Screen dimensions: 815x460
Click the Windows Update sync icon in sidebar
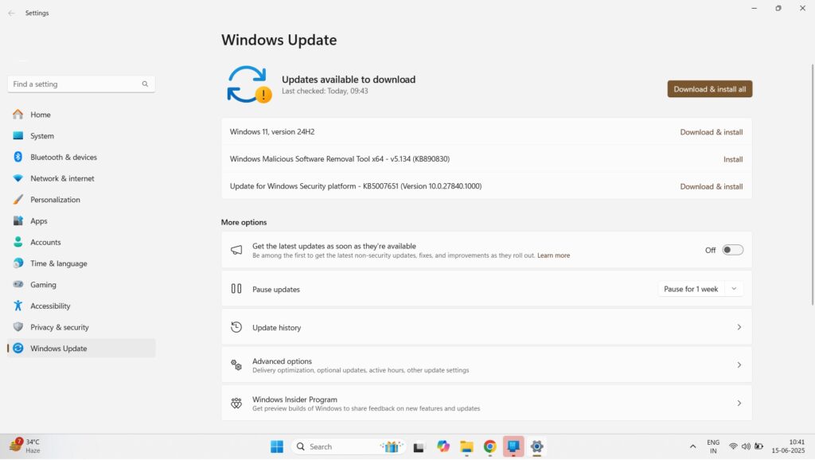[18, 349]
